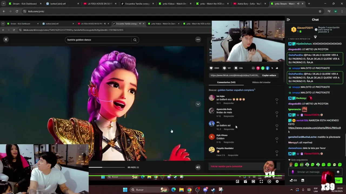Open Steam from the taskbar
The width and height of the screenshot is (346, 194).
pyautogui.click(x=213, y=190)
